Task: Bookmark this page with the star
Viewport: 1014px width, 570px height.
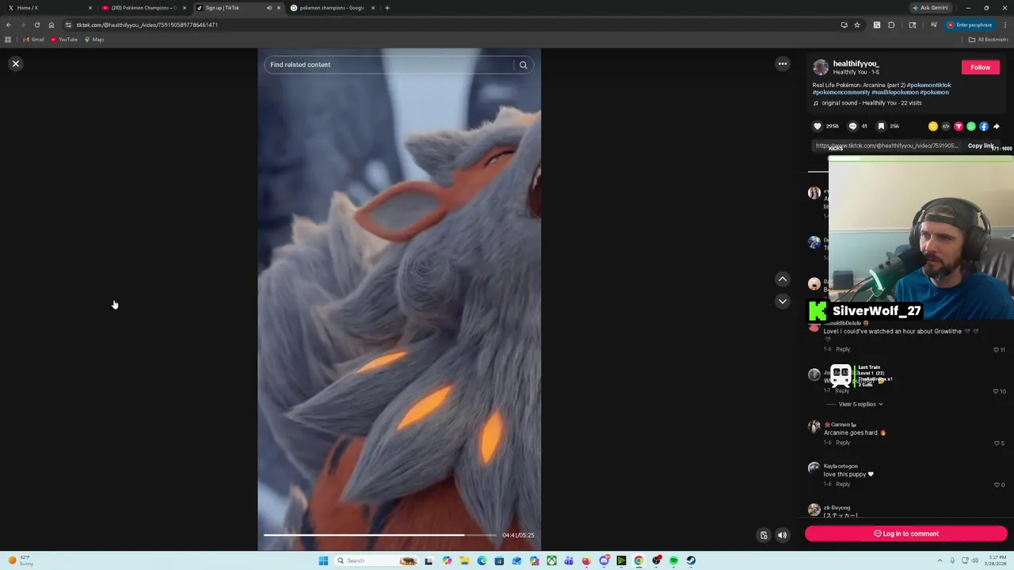Action: coord(857,25)
